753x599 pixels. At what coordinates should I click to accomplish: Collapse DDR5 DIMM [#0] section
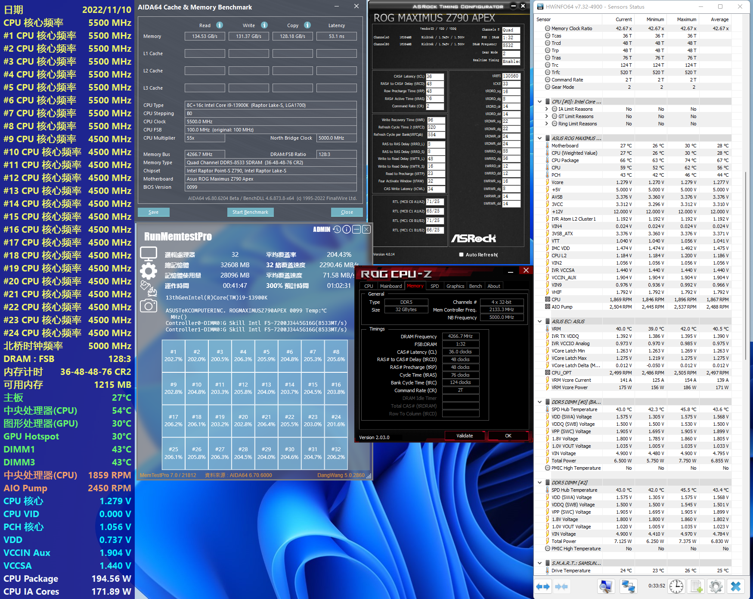point(540,402)
